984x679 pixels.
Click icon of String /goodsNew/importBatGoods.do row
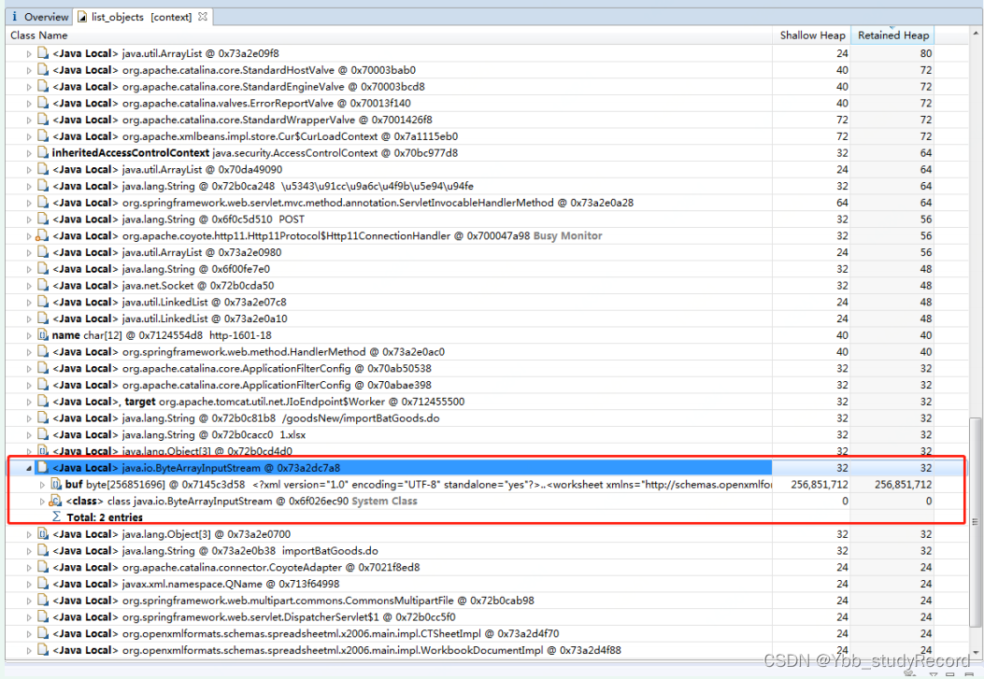[x=43, y=418]
